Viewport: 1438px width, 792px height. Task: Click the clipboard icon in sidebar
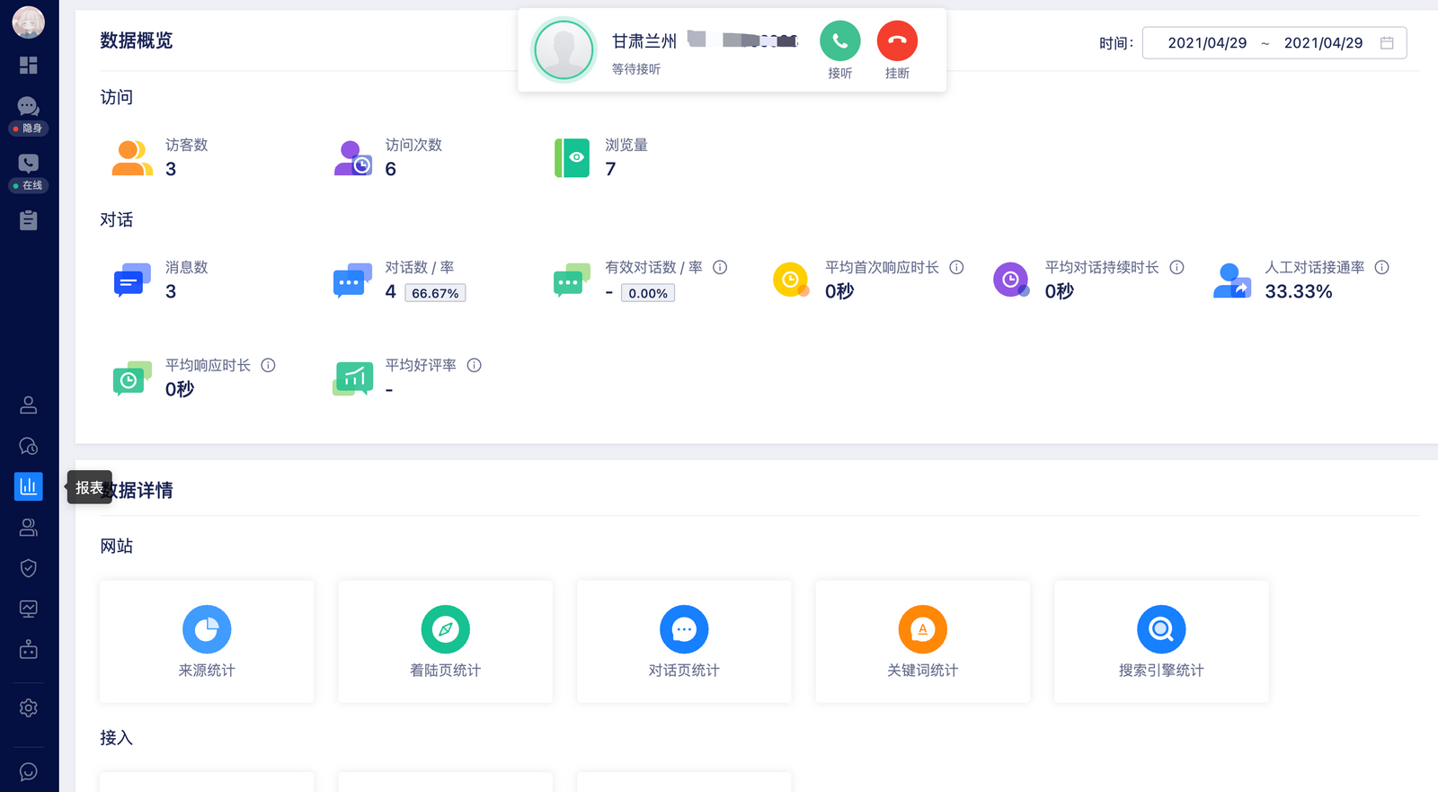point(29,220)
